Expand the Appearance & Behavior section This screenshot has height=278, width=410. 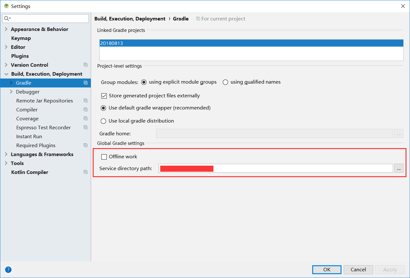click(x=6, y=29)
